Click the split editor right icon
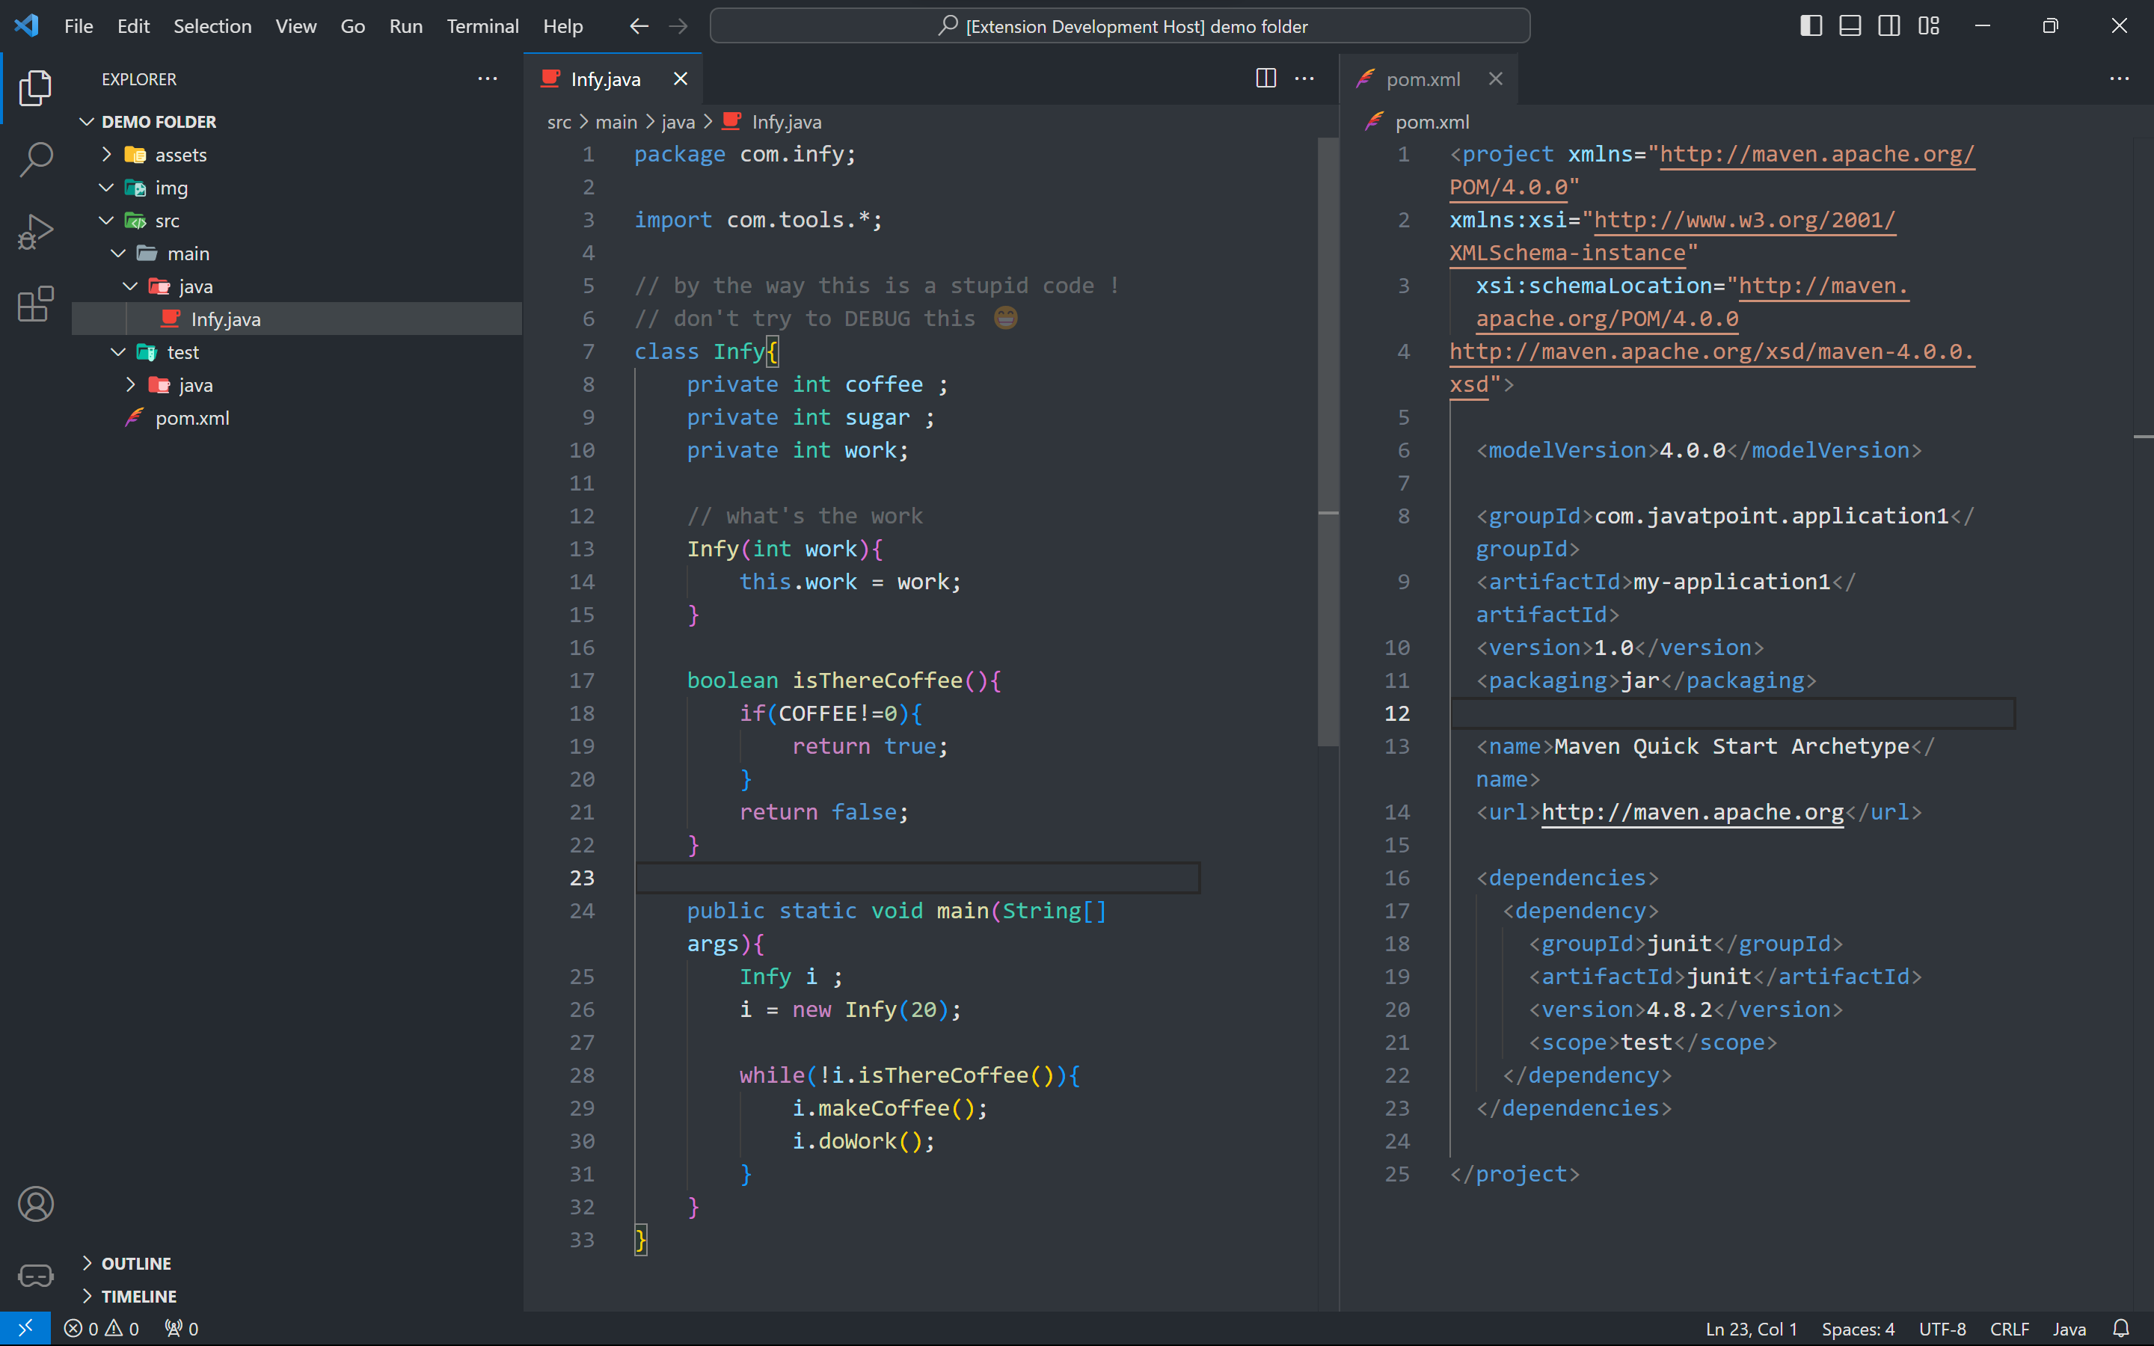The width and height of the screenshot is (2154, 1346). [1265, 79]
